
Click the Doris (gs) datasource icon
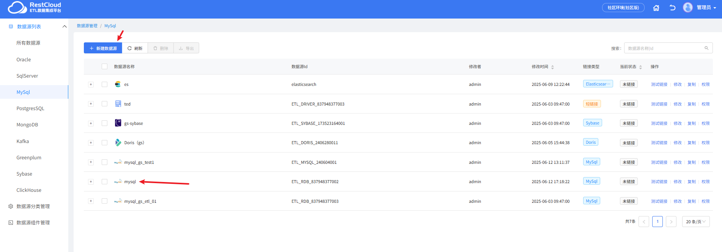(x=118, y=143)
